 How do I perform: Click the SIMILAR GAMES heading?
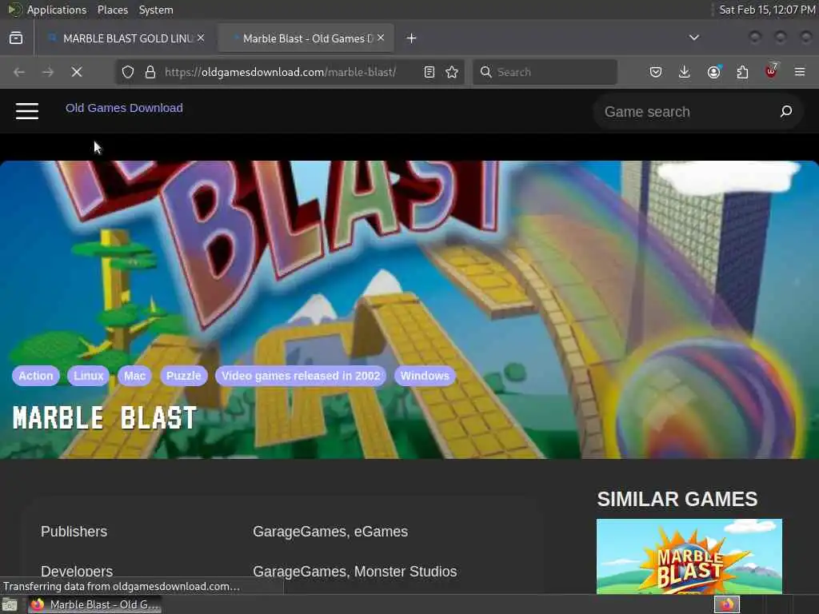click(677, 499)
